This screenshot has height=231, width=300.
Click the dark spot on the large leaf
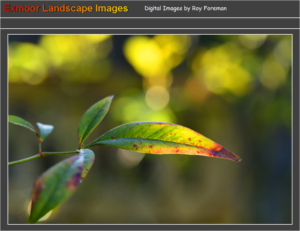coord(135,146)
